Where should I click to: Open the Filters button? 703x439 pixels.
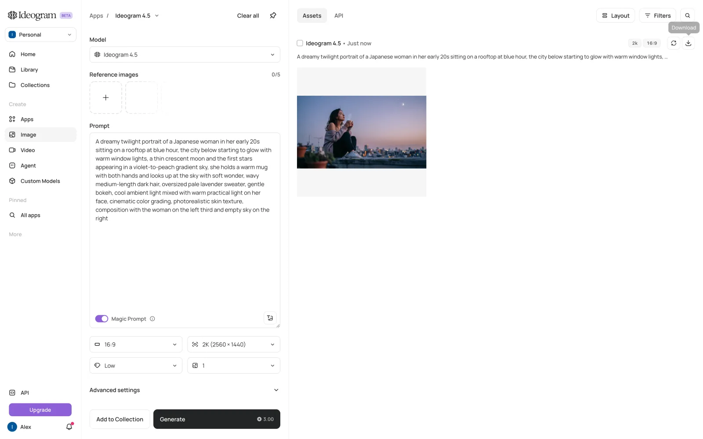click(657, 15)
